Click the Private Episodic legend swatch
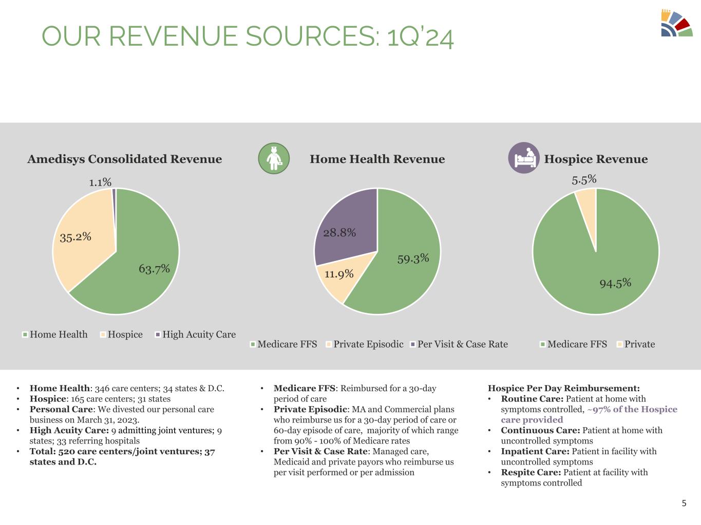The width and height of the screenshot is (701, 525). click(328, 345)
